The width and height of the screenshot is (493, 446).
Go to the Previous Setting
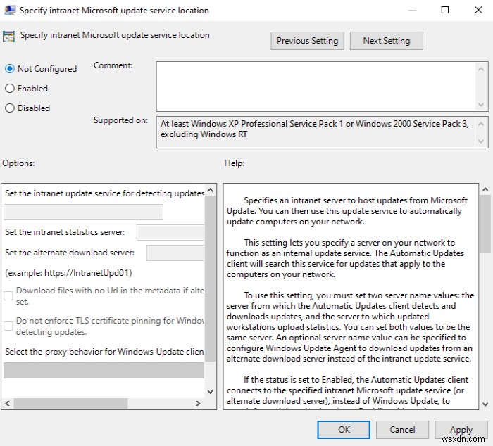[307, 41]
